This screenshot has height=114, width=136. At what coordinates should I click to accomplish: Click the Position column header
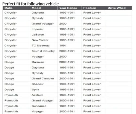pos(94,8)
